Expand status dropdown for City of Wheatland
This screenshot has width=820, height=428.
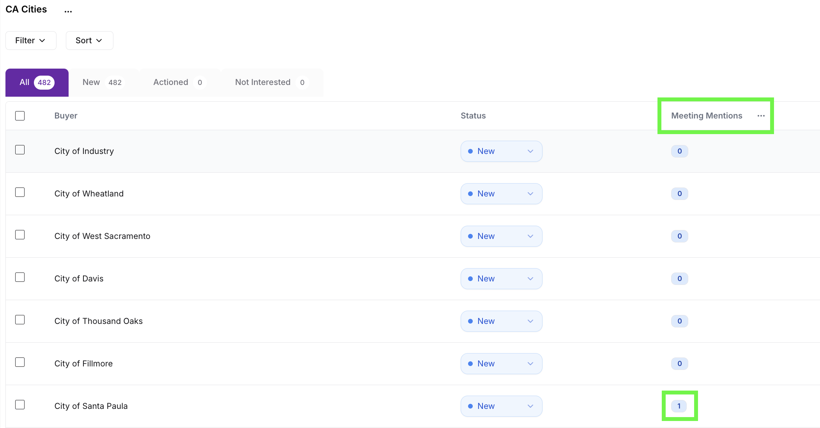tap(501, 194)
